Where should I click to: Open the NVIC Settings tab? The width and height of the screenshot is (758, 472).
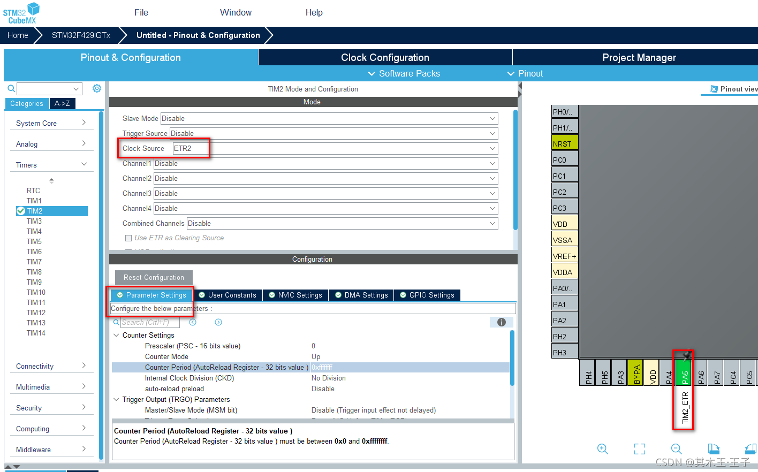295,295
